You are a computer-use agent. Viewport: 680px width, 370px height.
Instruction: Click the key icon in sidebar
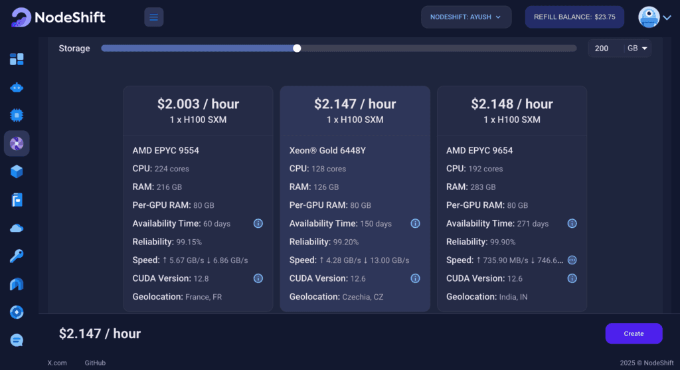(x=17, y=256)
